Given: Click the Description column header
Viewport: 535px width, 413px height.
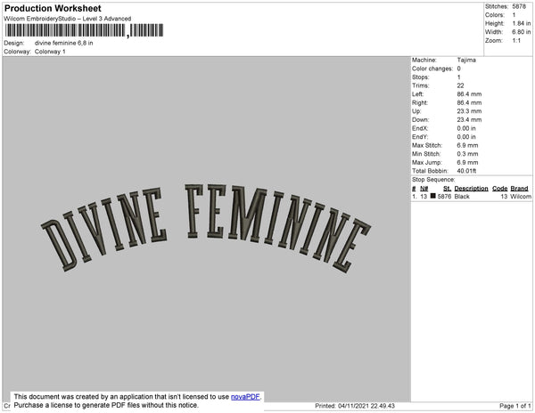Looking at the screenshot, I should pos(470,189).
